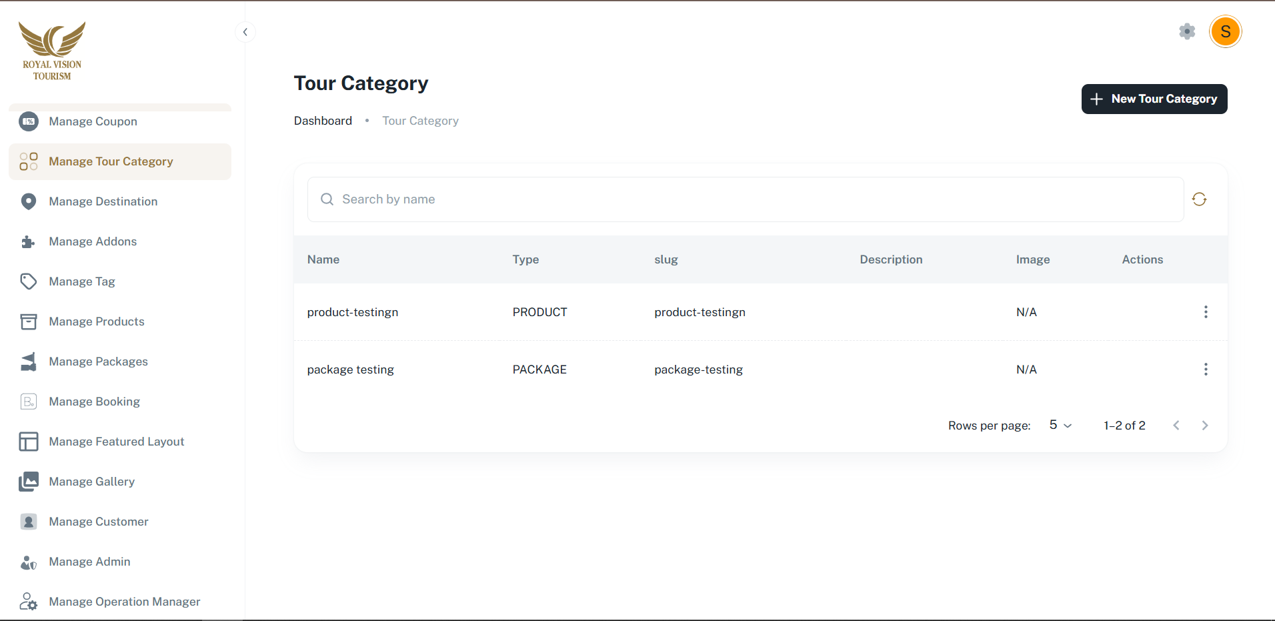
Task: Click the Manage Tag icon
Action: pyautogui.click(x=28, y=281)
